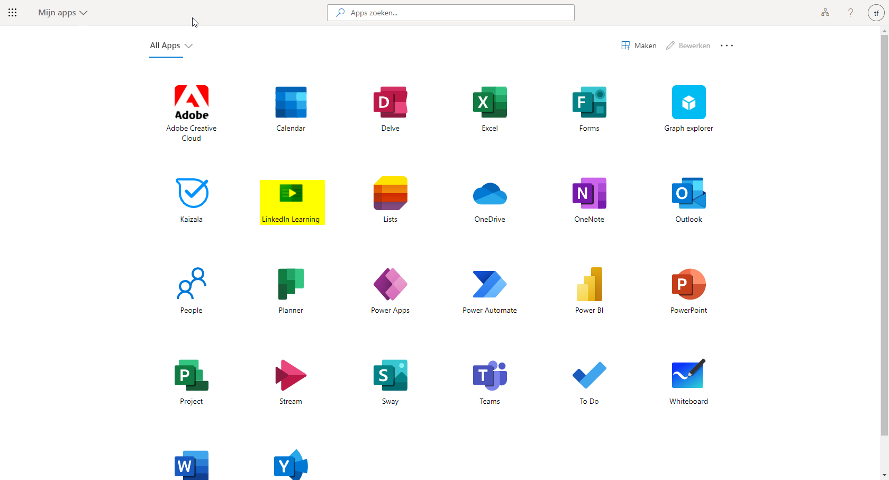Image resolution: width=889 pixels, height=480 pixels.
Task: Open the organization chart icon in header
Action: [825, 13]
